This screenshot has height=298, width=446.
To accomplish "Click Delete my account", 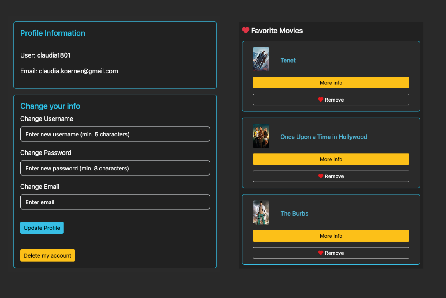I will [47, 255].
